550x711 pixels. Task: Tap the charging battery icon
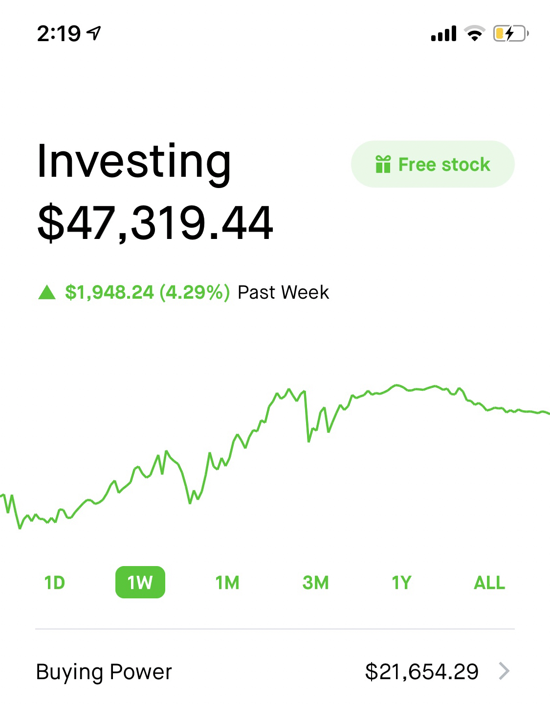coord(510,33)
